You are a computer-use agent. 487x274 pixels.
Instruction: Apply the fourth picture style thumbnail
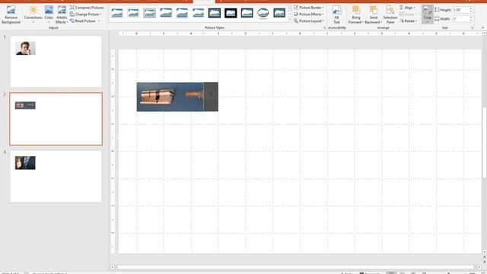pos(166,13)
